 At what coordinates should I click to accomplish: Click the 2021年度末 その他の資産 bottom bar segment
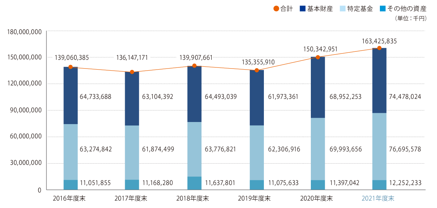click(379, 185)
